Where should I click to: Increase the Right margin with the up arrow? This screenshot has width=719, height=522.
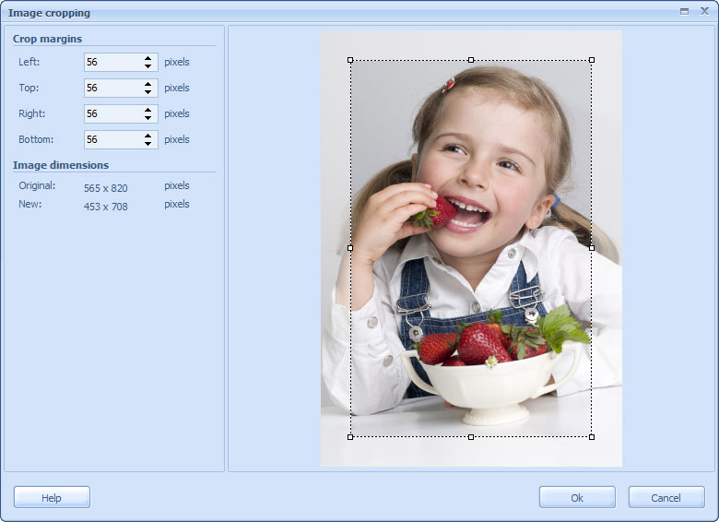[x=147, y=110]
